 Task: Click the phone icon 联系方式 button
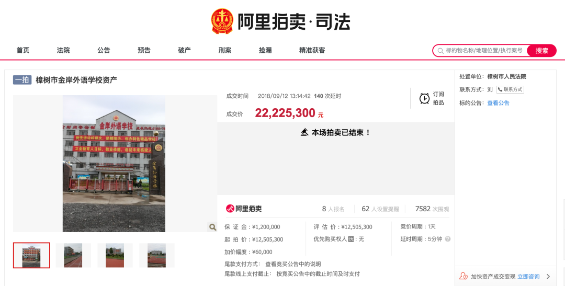click(x=510, y=89)
